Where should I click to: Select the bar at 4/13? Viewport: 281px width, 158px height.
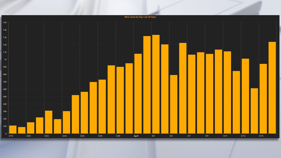(245, 96)
